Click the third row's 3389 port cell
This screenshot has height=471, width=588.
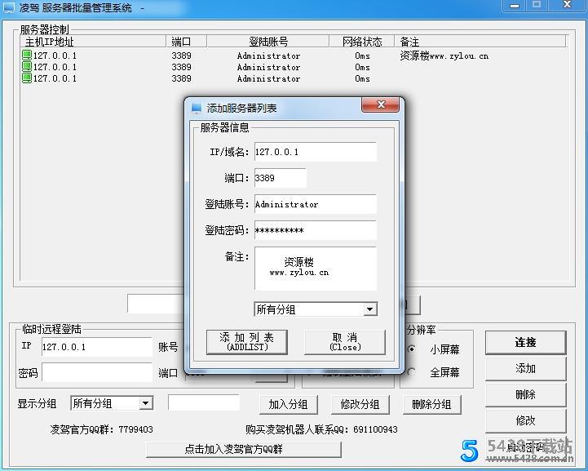(182, 78)
